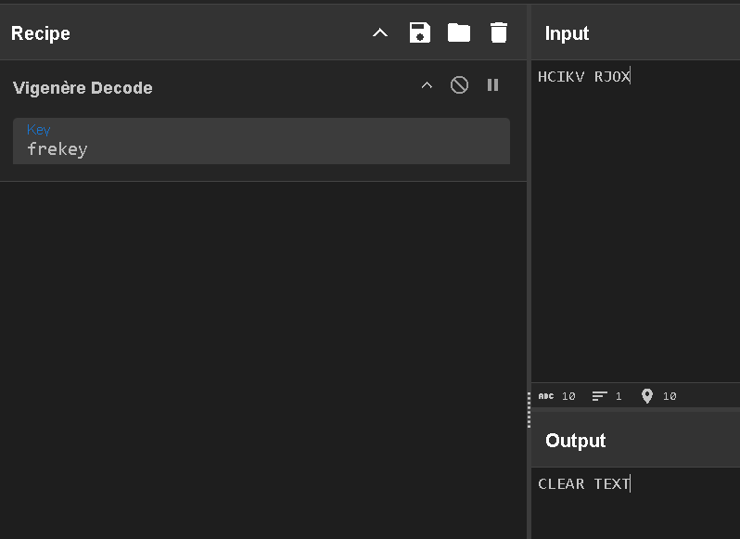Focus the Input text HCIKV RJOX
Screen dimensions: 740x539
(x=583, y=77)
